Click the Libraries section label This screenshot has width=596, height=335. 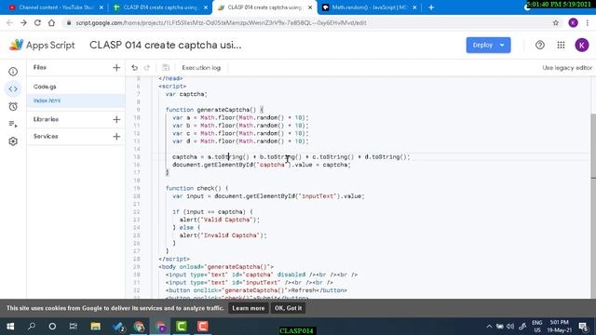[46, 119]
